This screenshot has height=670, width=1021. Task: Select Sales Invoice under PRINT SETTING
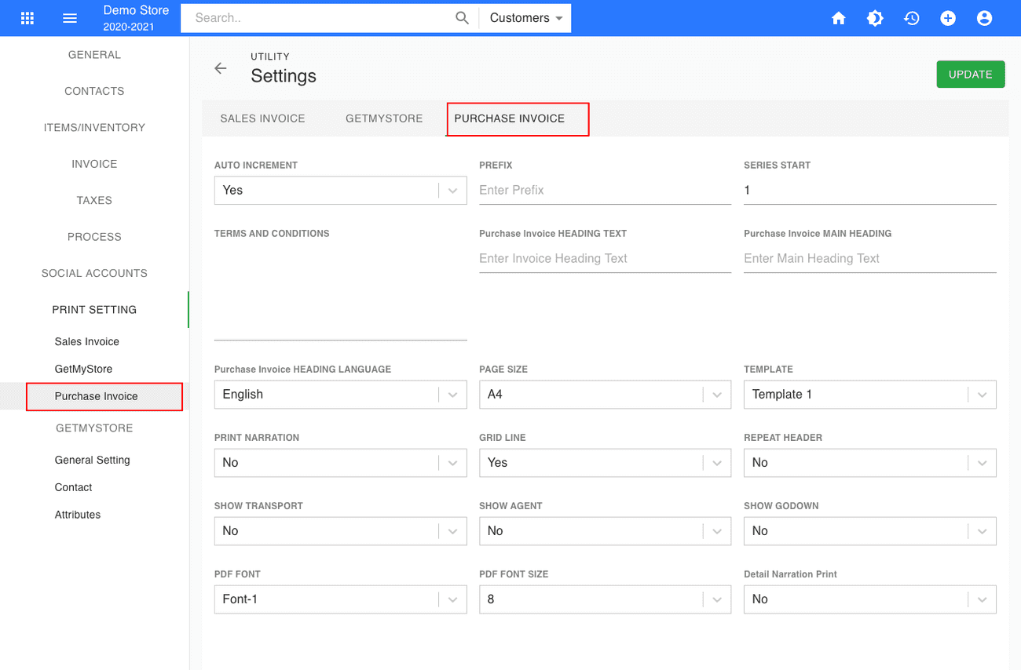tap(86, 341)
